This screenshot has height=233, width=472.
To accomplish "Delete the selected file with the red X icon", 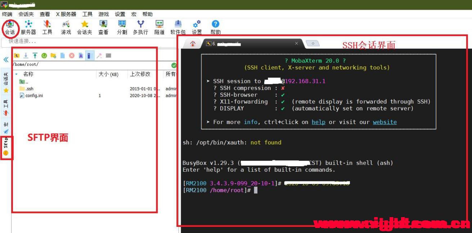I will pyautogui.click(x=72, y=56).
